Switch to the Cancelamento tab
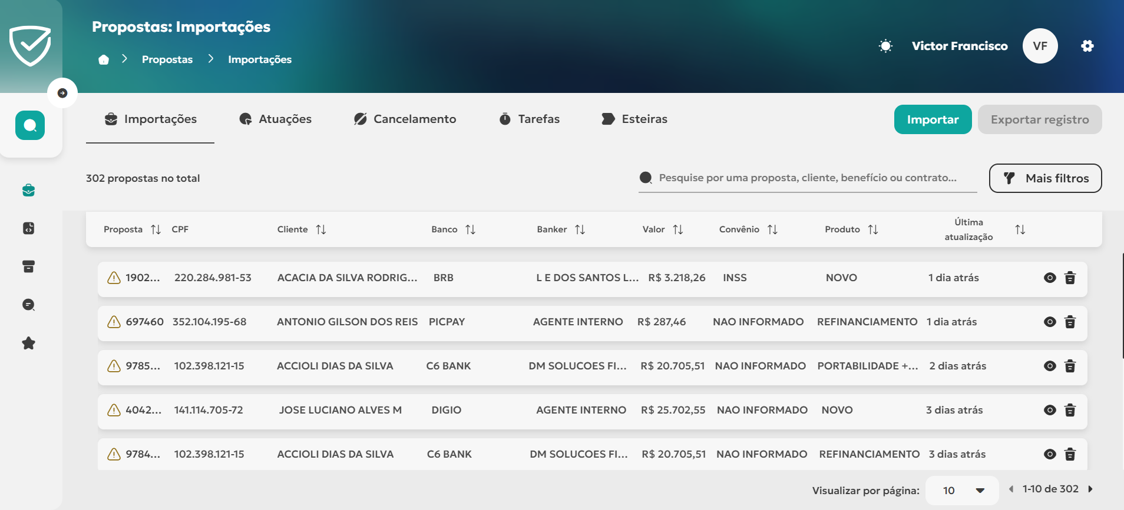 pos(405,119)
